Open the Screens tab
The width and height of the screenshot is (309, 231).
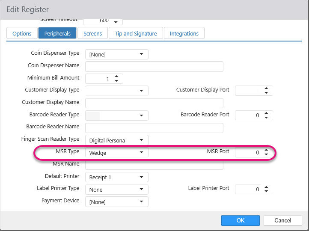[x=92, y=33]
